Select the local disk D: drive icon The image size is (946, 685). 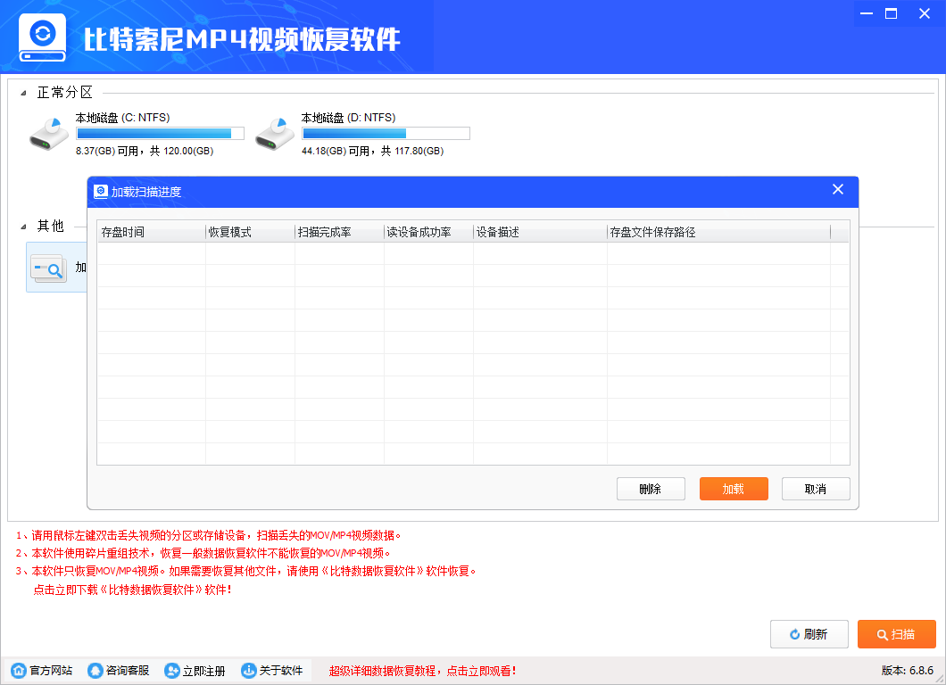click(274, 134)
